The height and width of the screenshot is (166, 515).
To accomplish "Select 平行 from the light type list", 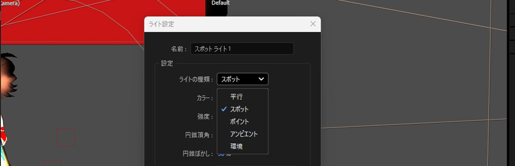I will [242, 97].
